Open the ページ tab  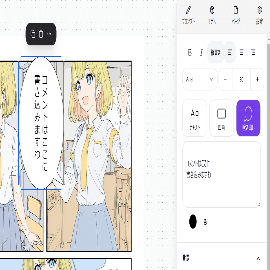pyautogui.click(x=236, y=15)
